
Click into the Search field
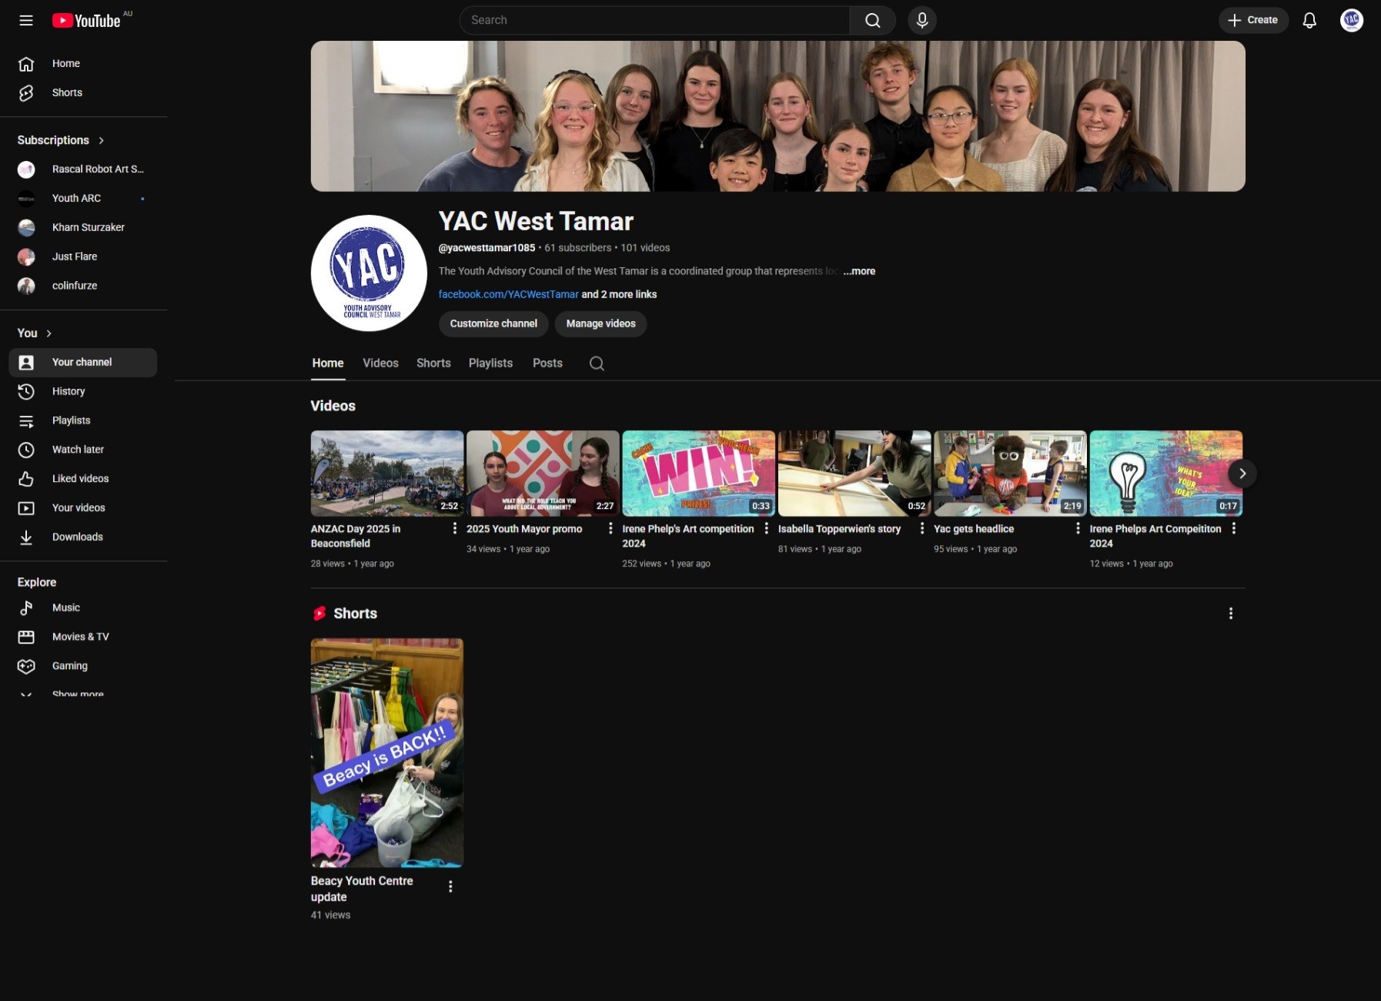tap(655, 21)
